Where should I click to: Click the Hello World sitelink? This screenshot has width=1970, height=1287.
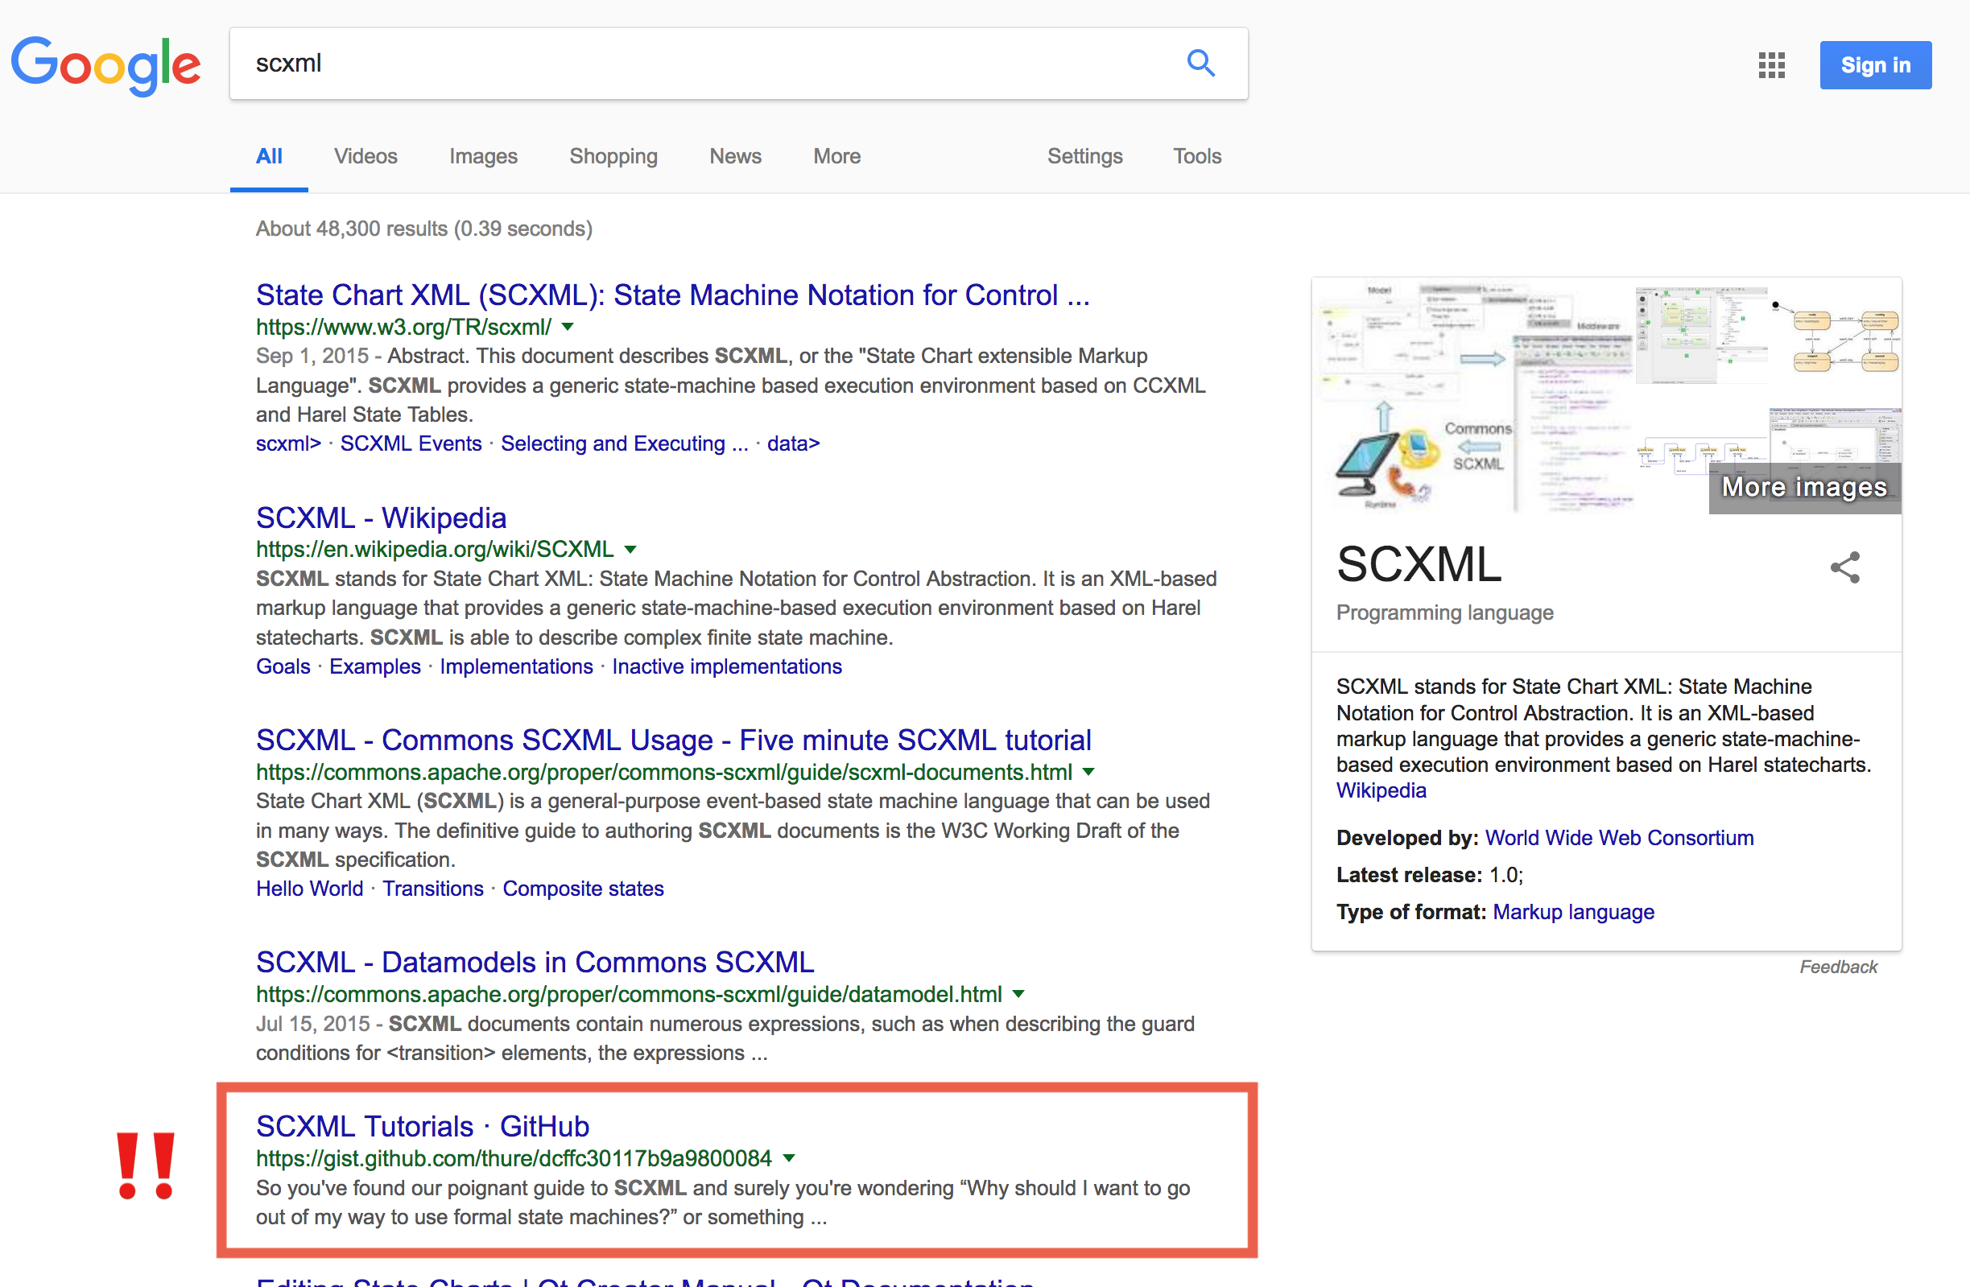tap(310, 888)
